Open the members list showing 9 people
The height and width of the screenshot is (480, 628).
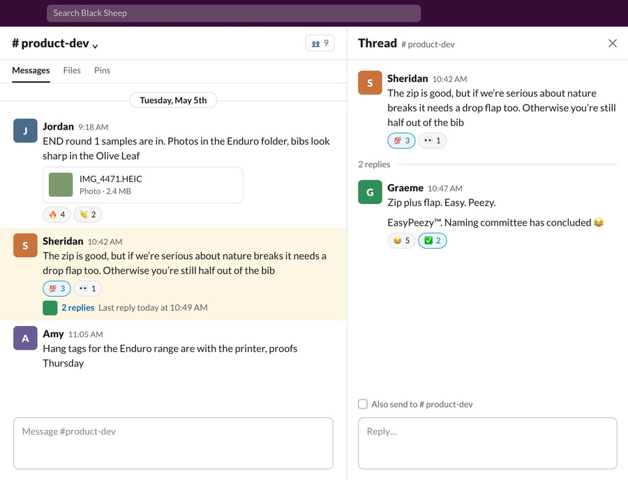320,43
